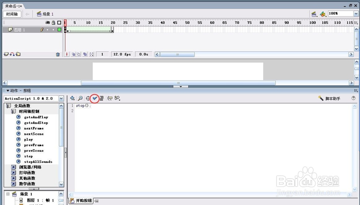Click the stage horizontal scrollbar thumb
The image size is (360, 205).
(x=178, y=83)
